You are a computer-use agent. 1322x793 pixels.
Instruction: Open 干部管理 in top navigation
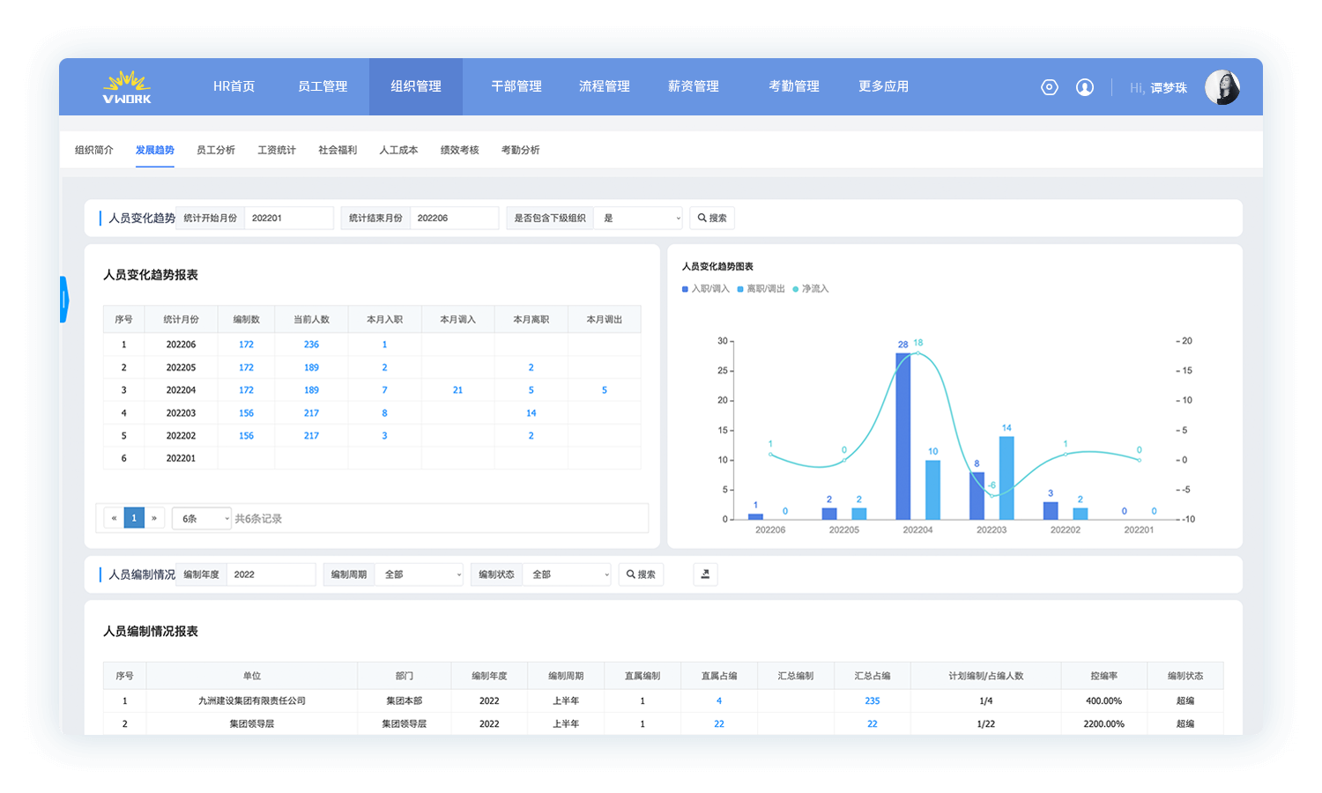coord(516,86)
